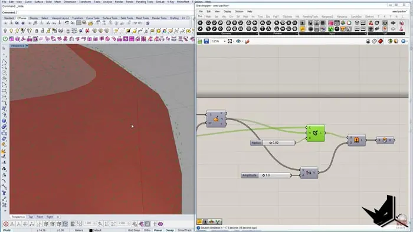Open the Perspective viewport title dropdown arrow
This screenshot has width=413, height=232.
point(27,46)
